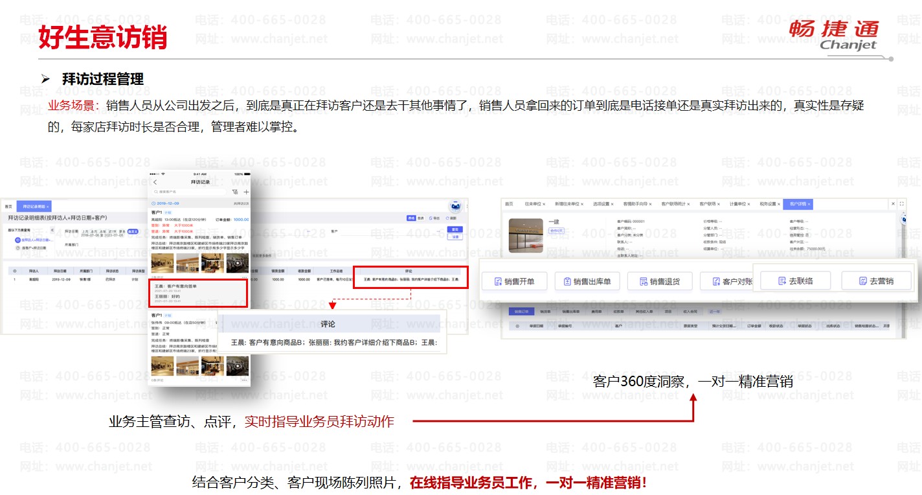
Task: Open the 首页 tab in visit record window
Action: [x=8, y=206]
